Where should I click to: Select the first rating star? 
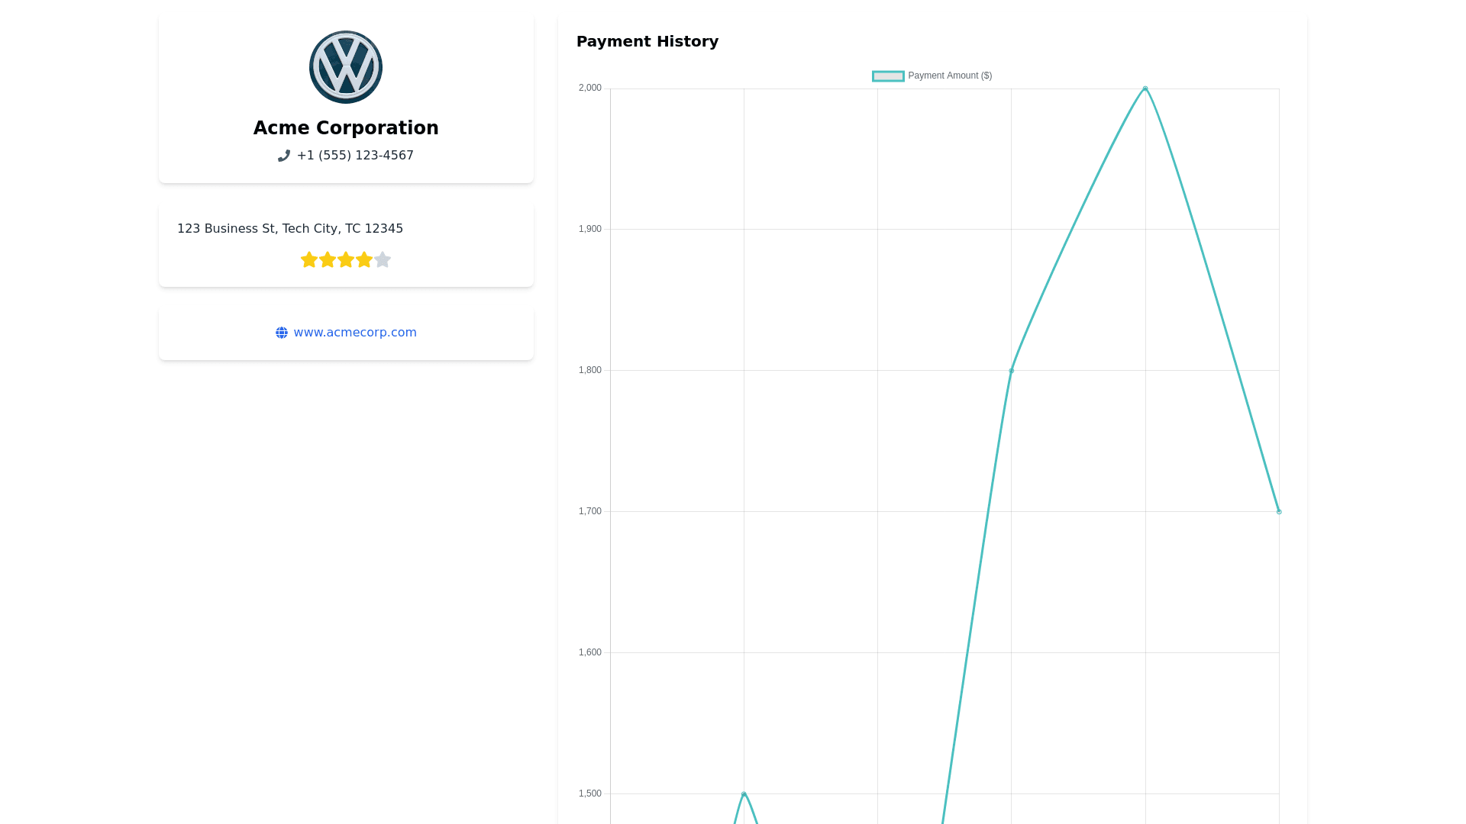[x=309, y=260]
